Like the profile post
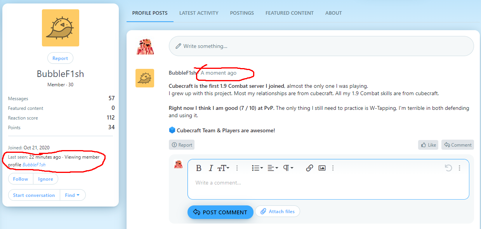Viewport: 481px width, 229px height. tap(428, 145)
